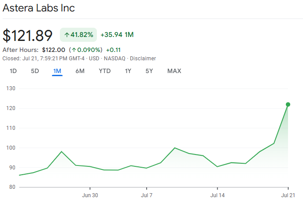Click the Jul 21 axis label
Screen dimensions: 303x202
[288, 195]
